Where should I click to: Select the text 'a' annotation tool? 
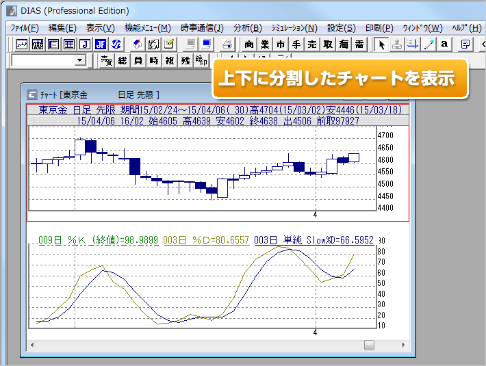444,44
